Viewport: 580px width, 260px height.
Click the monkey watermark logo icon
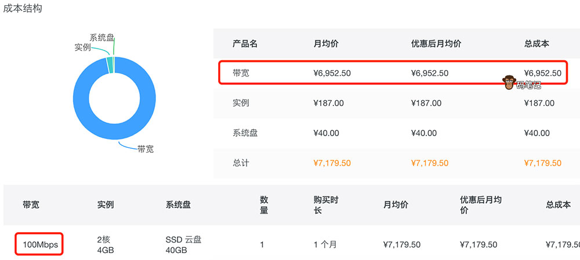click(x=510, y=83)
